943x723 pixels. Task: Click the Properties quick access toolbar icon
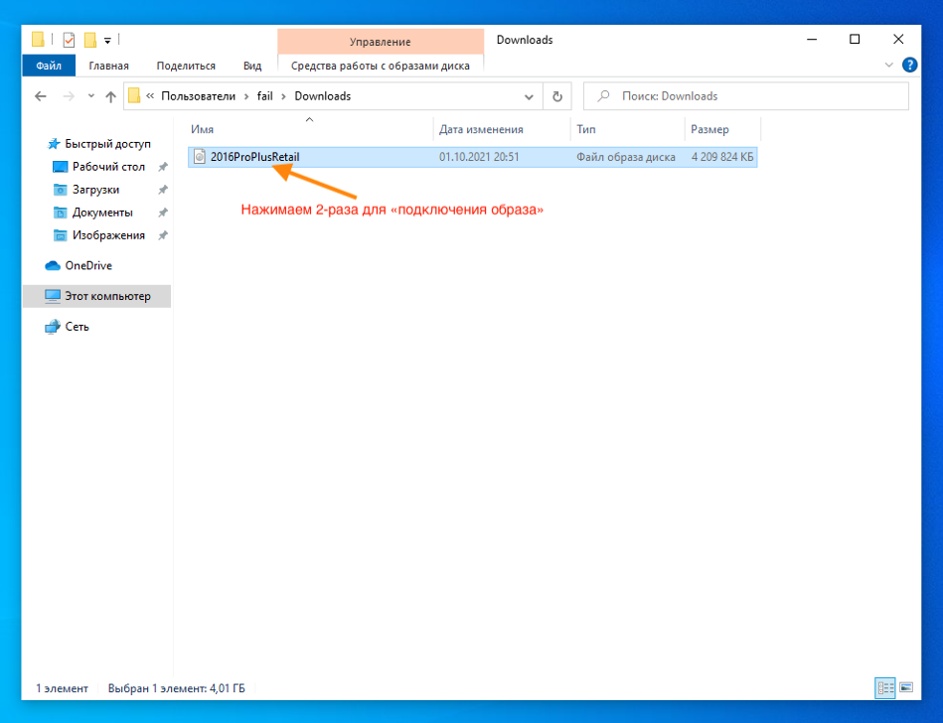[x=70, y=41]
